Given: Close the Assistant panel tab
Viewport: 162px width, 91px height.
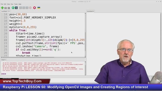Looking at the screenshot, I should (93, 11).
